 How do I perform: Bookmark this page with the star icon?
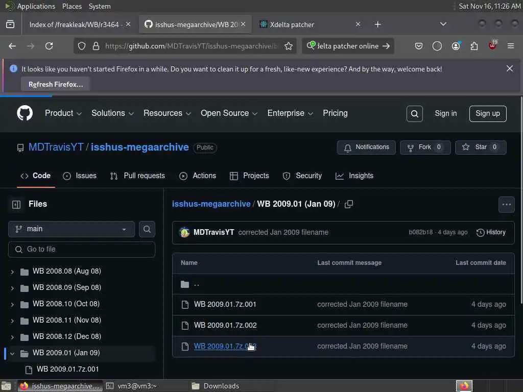(x=289, y=46)
